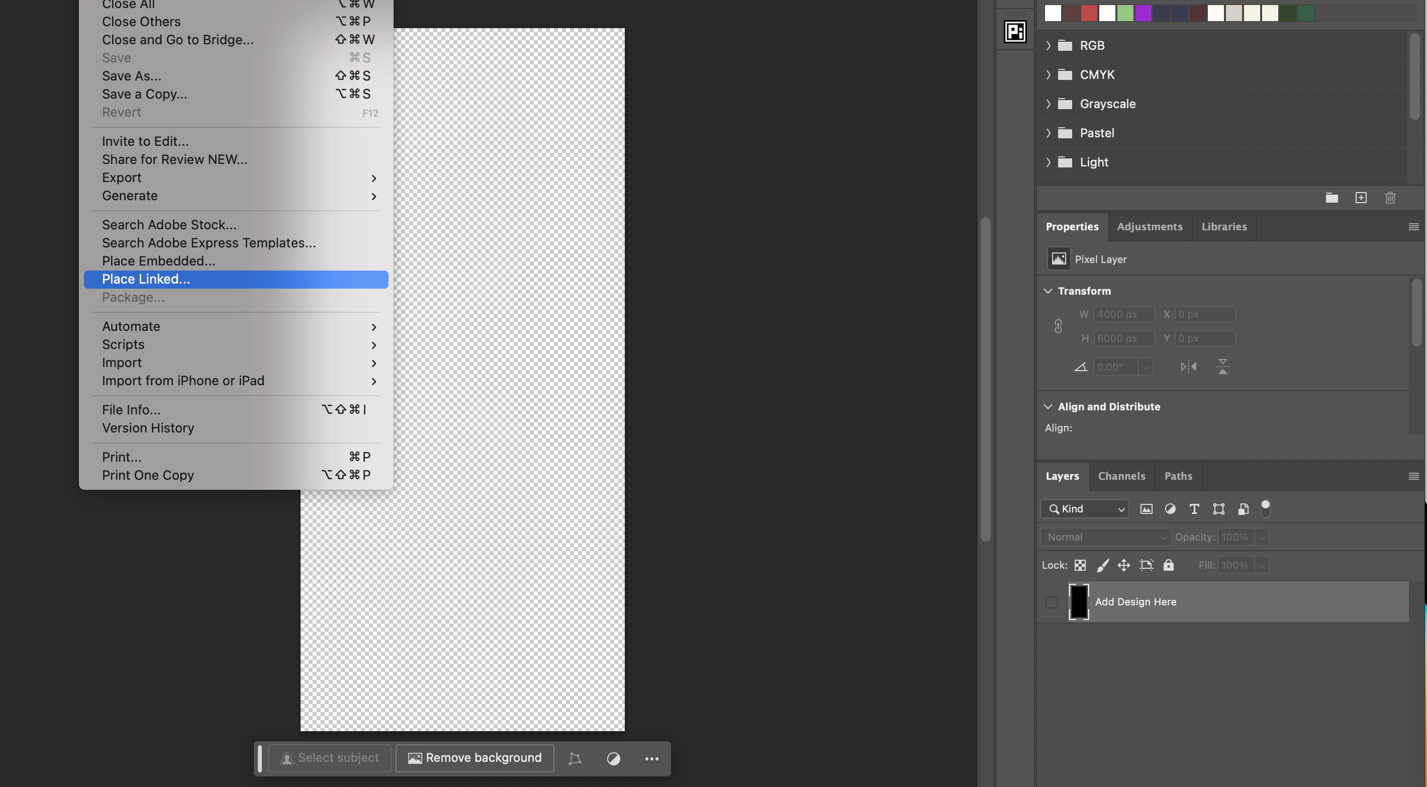Click the flip horizontal transform icon
Image resolution: width=1427 pixels, height=787 pixels.
tap(1188, 366)
